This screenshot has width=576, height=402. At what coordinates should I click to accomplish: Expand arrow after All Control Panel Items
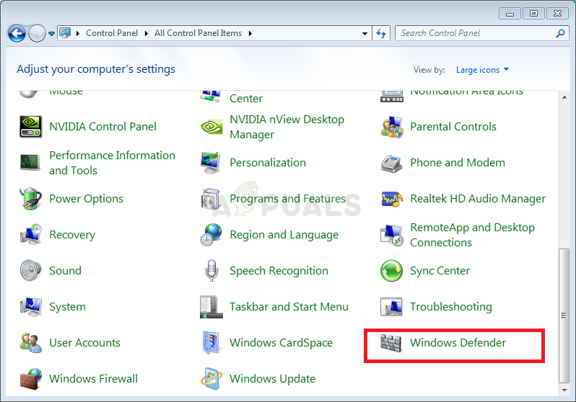click(250, 33)
